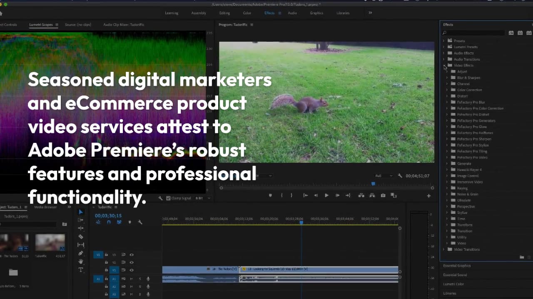Switch to the Color workspace
Viewport: 533px width, 299px height.
[247, 13]
